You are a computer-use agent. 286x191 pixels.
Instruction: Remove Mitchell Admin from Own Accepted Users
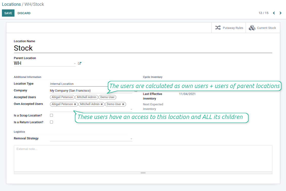tap(101, 104)
